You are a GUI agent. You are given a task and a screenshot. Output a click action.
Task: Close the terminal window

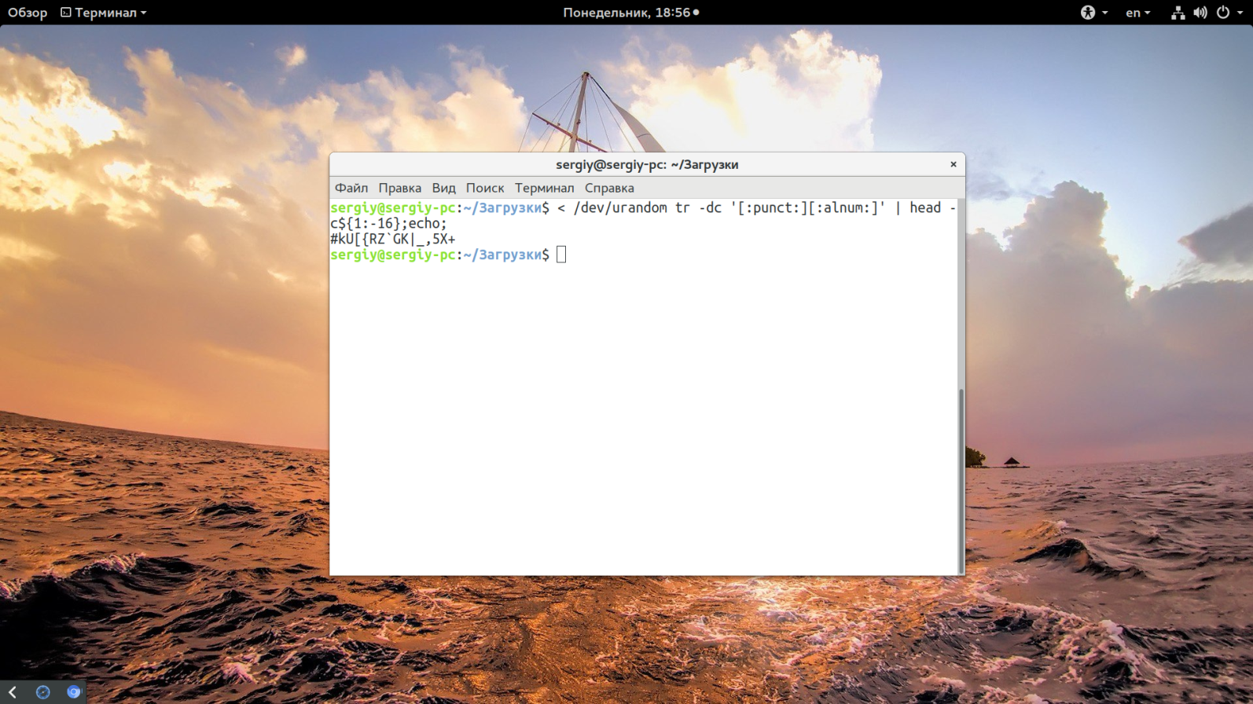[953, 164]
